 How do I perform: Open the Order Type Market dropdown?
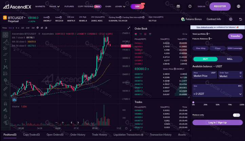pos(230,75)
